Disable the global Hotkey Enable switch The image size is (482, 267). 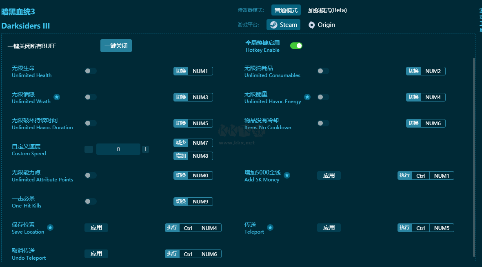click(296, 46)
